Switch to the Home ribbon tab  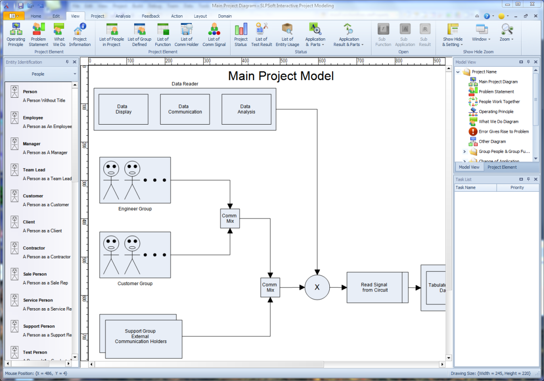coord(36,16)
